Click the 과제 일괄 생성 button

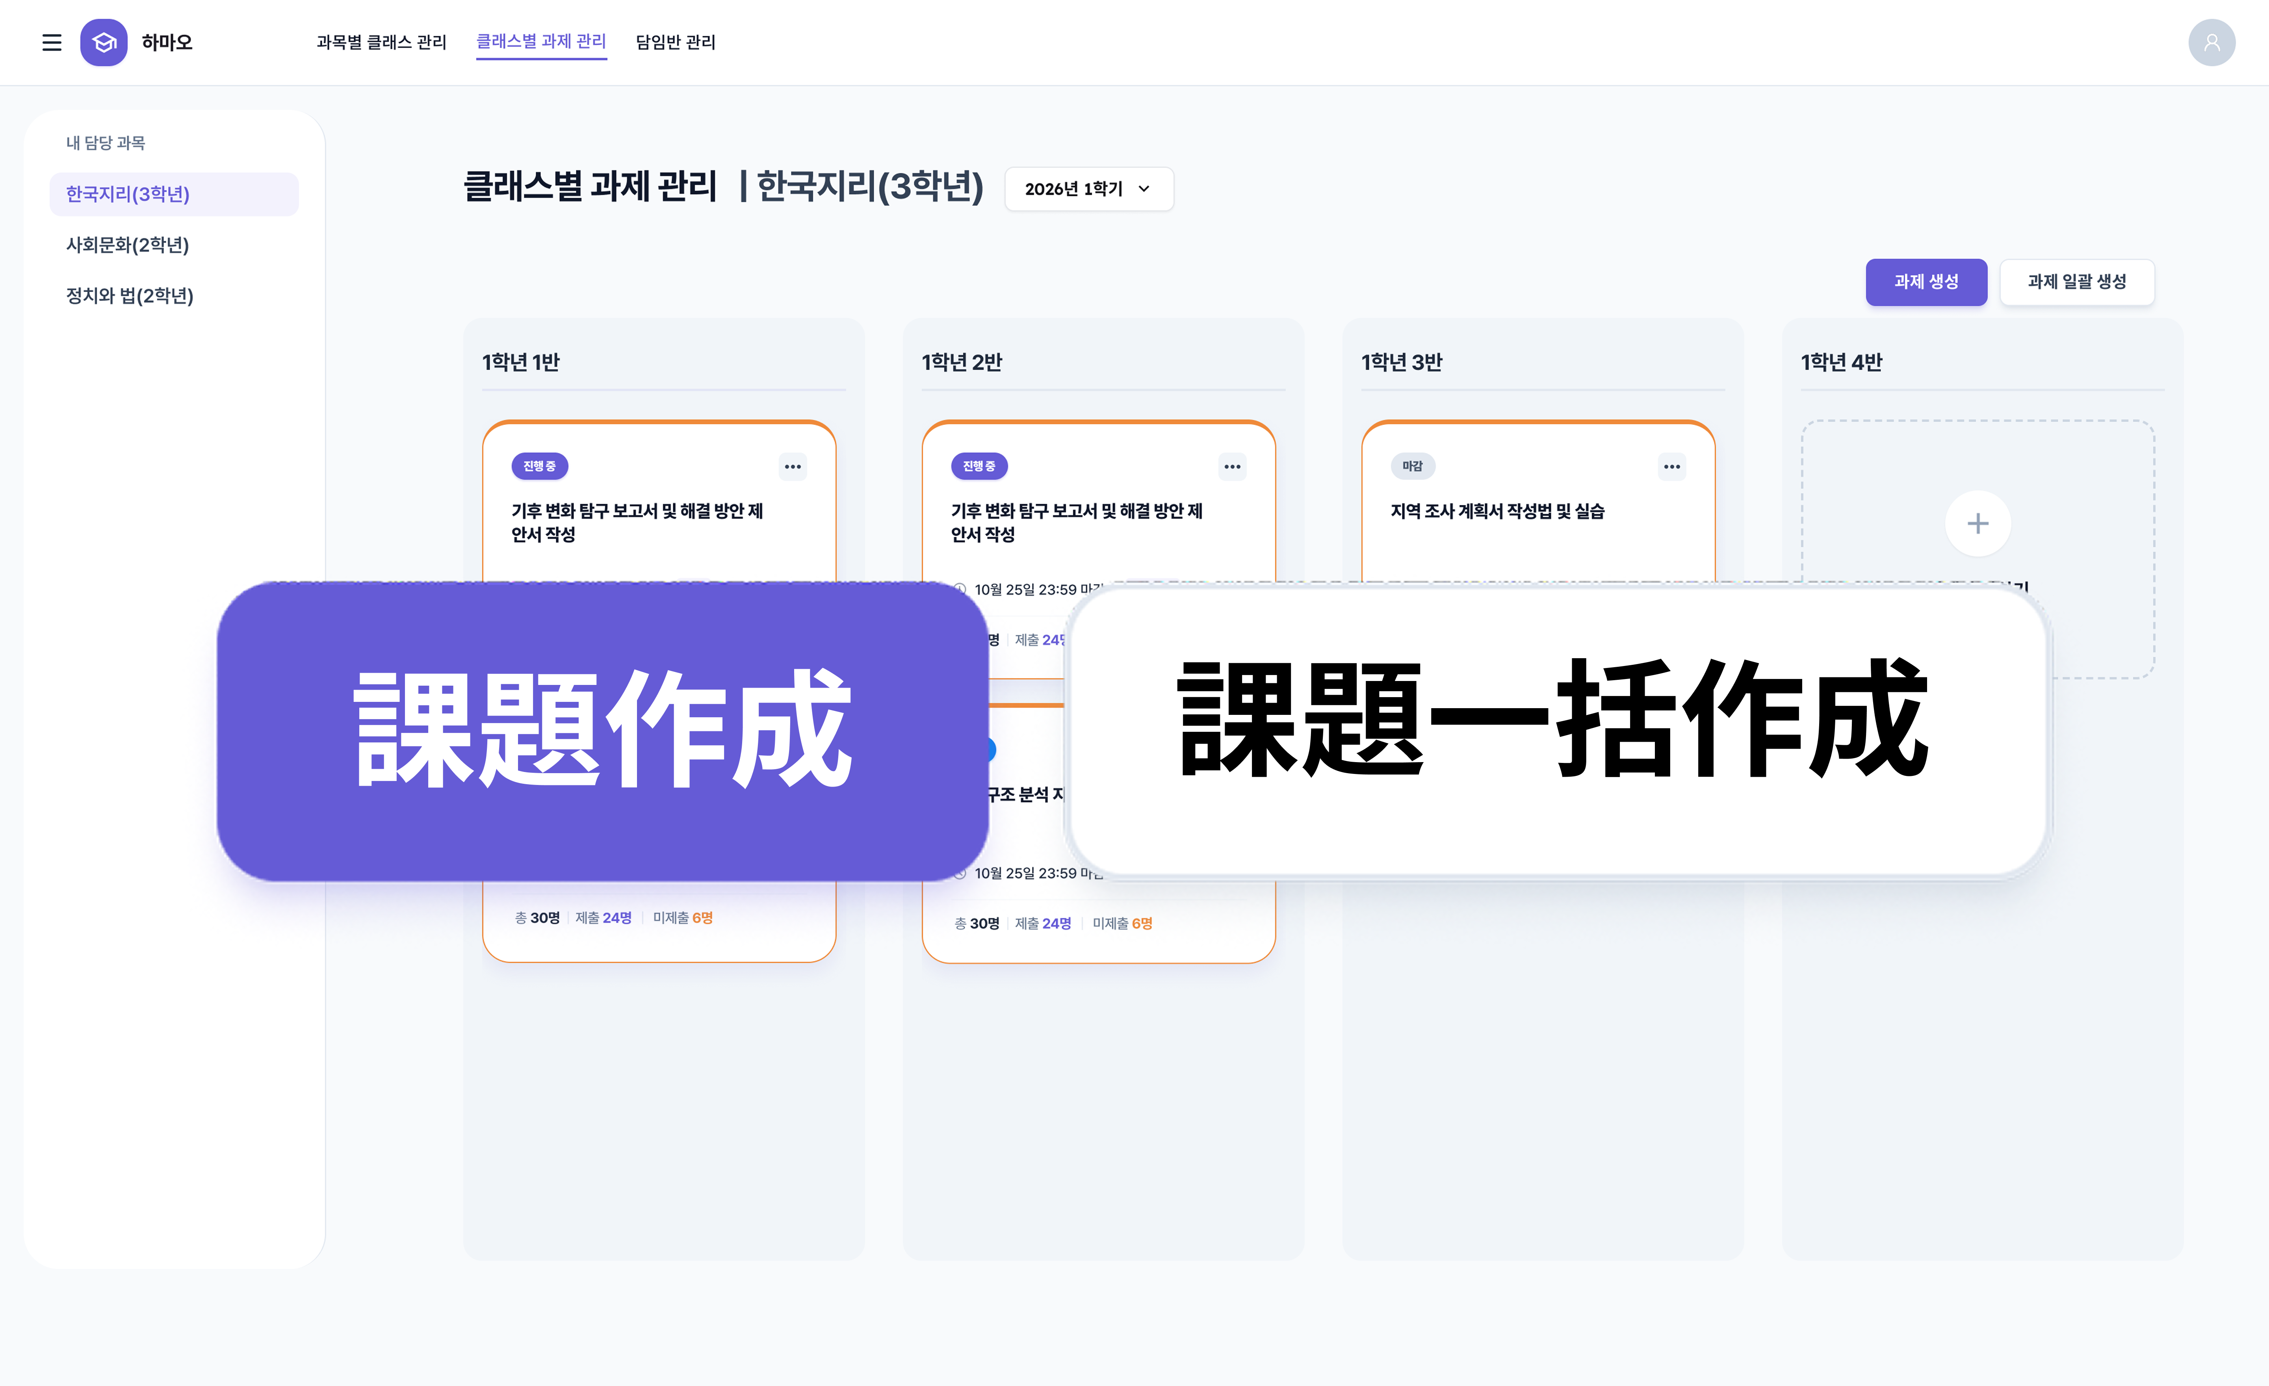(x=2076, y=282)
